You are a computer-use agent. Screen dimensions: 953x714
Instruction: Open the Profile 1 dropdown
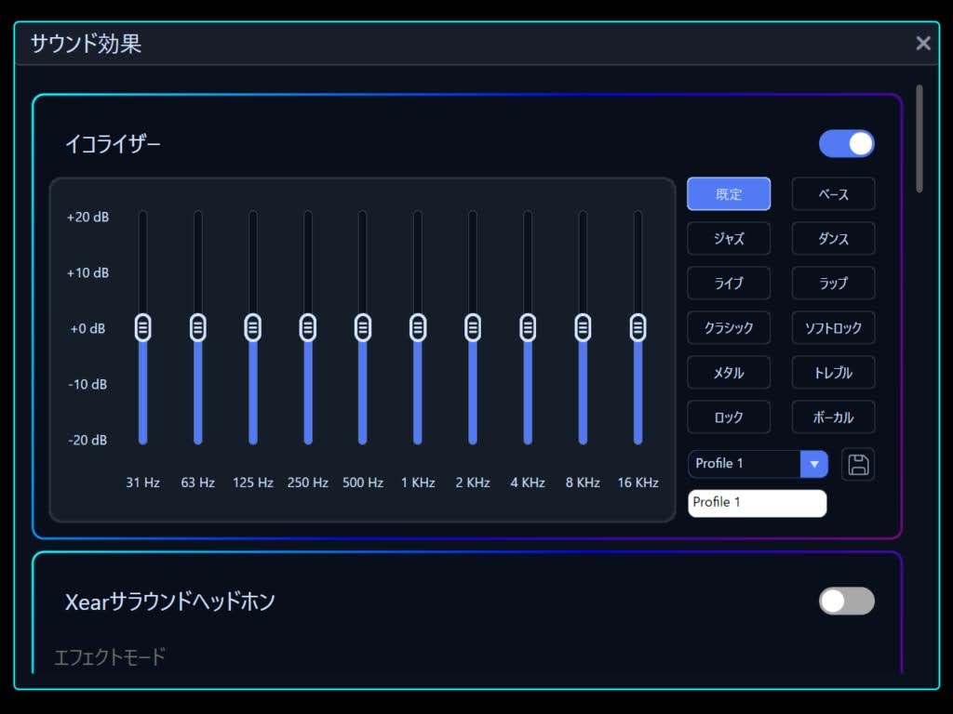tap(814, 464)
